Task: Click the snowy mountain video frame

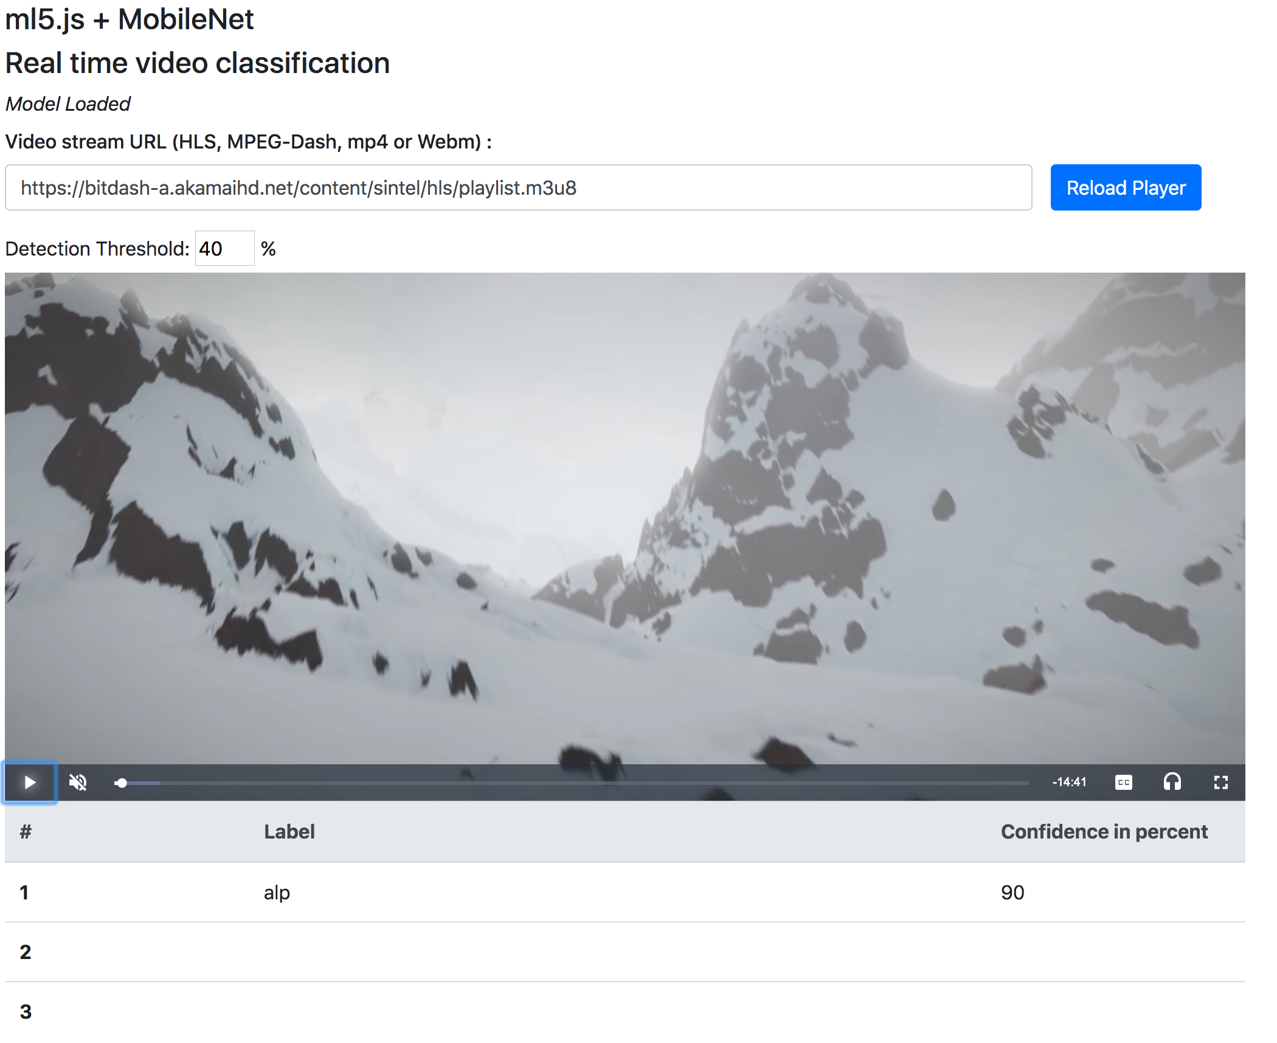Action: click(x=625, y=517)
